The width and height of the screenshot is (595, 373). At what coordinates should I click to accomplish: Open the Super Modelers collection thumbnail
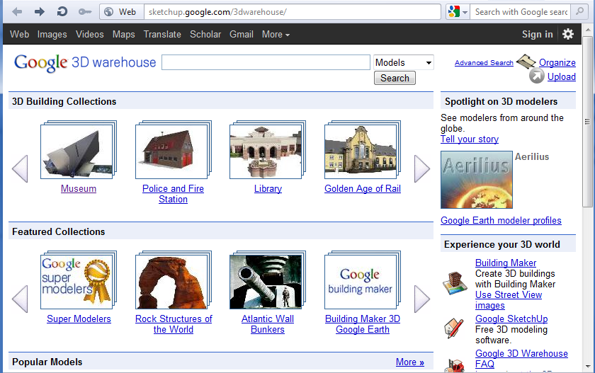pyautogui.click(x=79, y=280)
